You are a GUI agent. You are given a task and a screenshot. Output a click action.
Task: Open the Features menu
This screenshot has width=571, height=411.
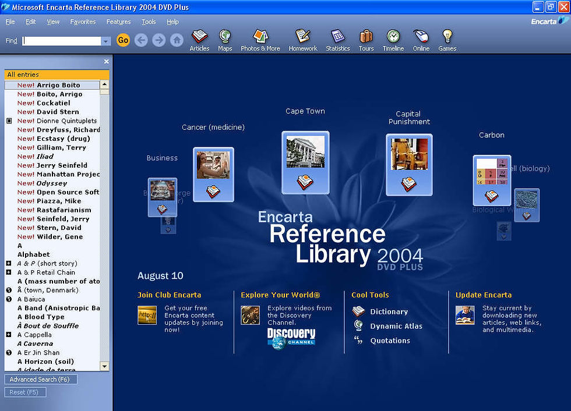click(119, 22)
